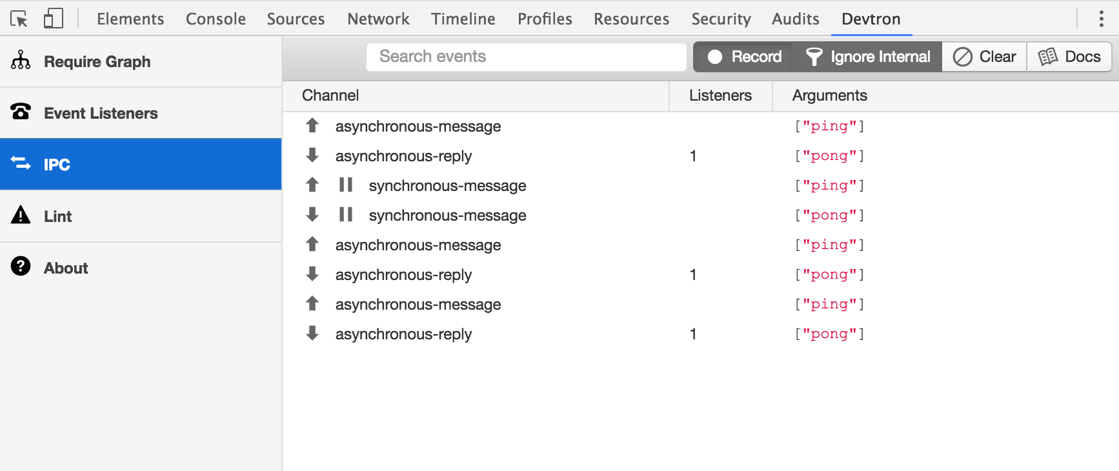Screen dimensions: 1119x471
Task: Open the Resources tab
Action: [x=631, y=19]
